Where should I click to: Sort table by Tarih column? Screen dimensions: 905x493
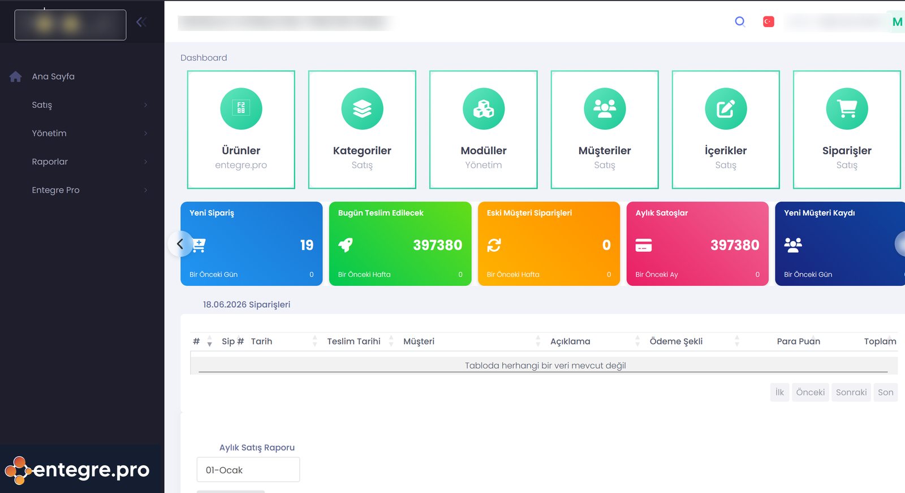(x=283, y=341)
